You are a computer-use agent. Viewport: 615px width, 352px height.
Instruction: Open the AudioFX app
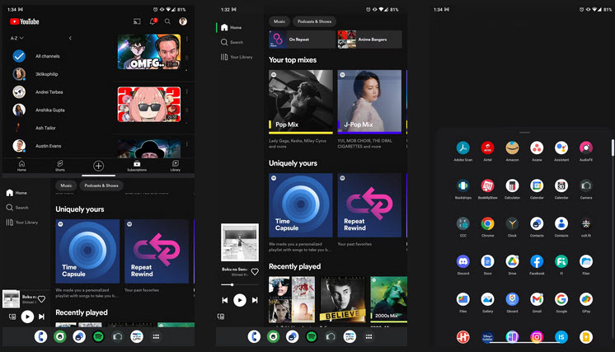point(586,148)
